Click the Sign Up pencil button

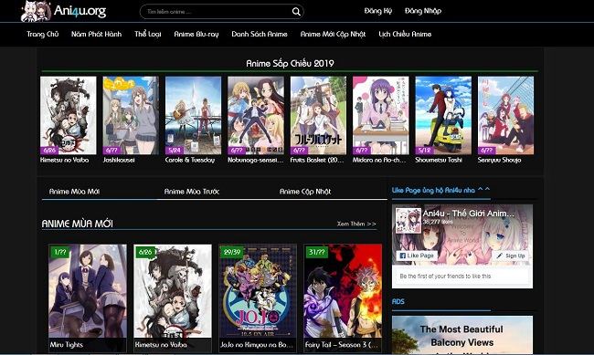tap(511, 256)
